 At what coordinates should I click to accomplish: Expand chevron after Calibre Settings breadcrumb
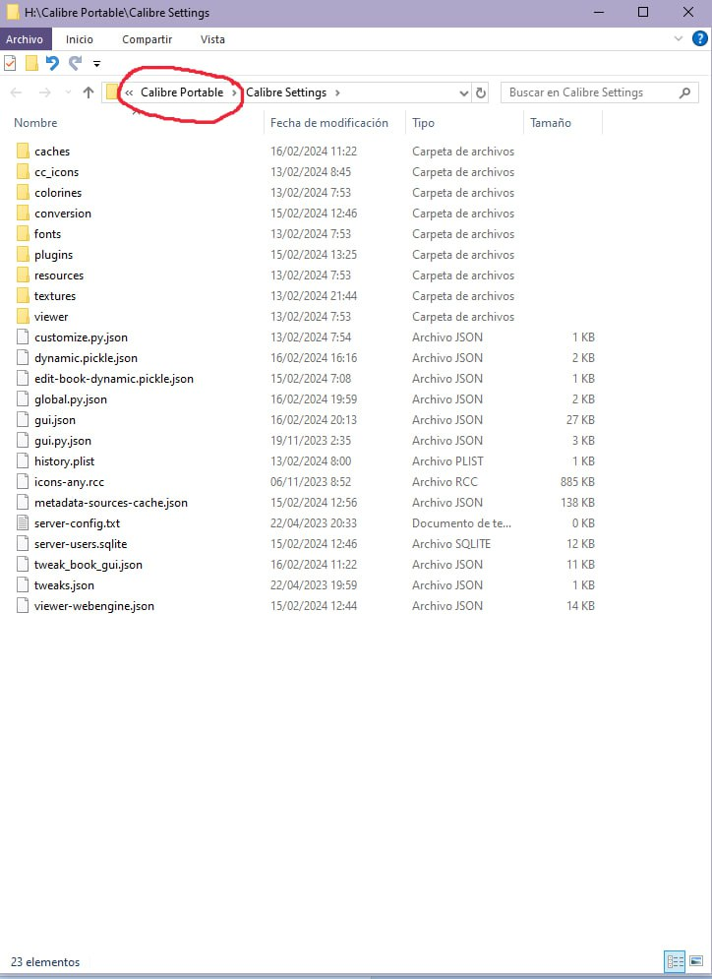[337, 93]
